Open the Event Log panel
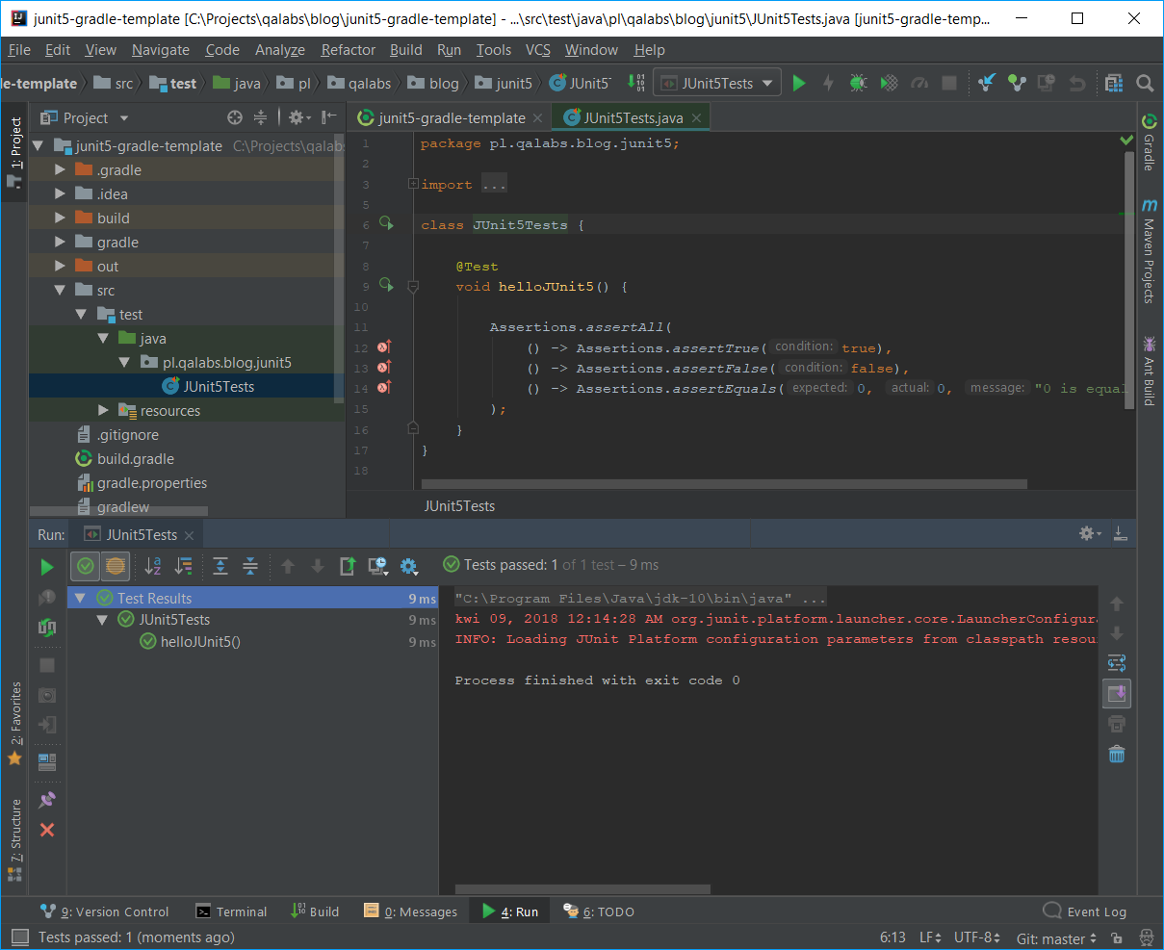 (x=1085, y=911)
